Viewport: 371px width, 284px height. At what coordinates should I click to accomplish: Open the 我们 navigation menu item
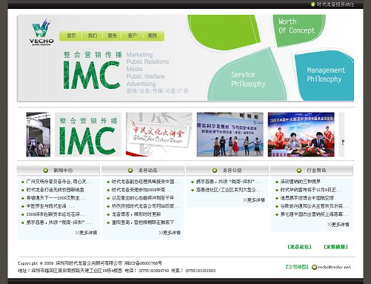click(93, 36)
